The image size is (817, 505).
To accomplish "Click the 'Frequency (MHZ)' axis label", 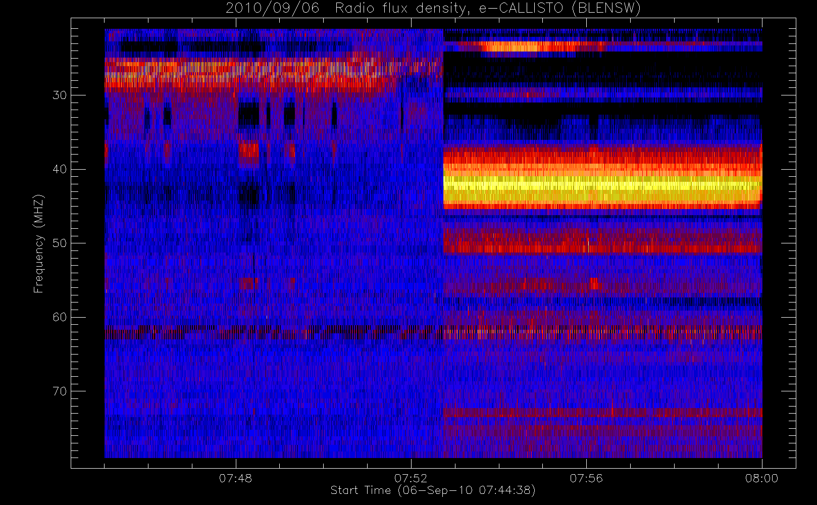I will (39, 243).
